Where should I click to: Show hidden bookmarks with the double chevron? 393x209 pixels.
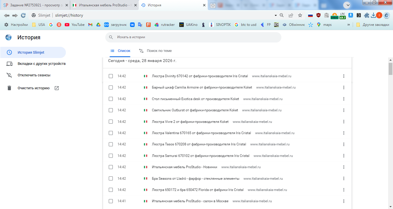[349, 25]
